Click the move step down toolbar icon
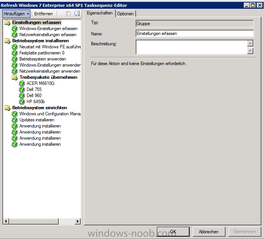Image resolution: width=264 pixels, height=239 pixels. point(77,14)
